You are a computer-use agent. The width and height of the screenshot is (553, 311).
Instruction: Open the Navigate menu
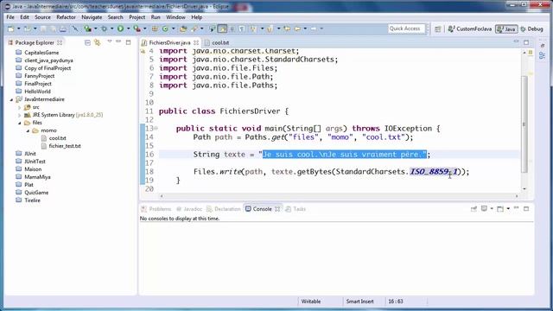coord(92,17)
